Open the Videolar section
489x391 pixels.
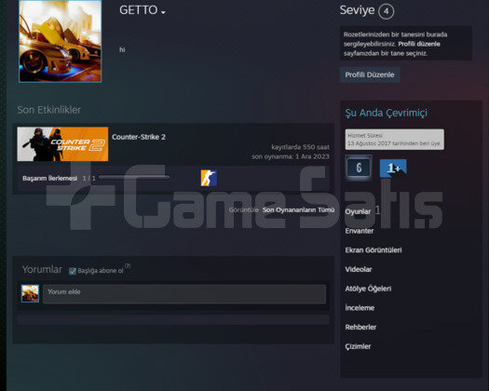click(x=359, y=269)
